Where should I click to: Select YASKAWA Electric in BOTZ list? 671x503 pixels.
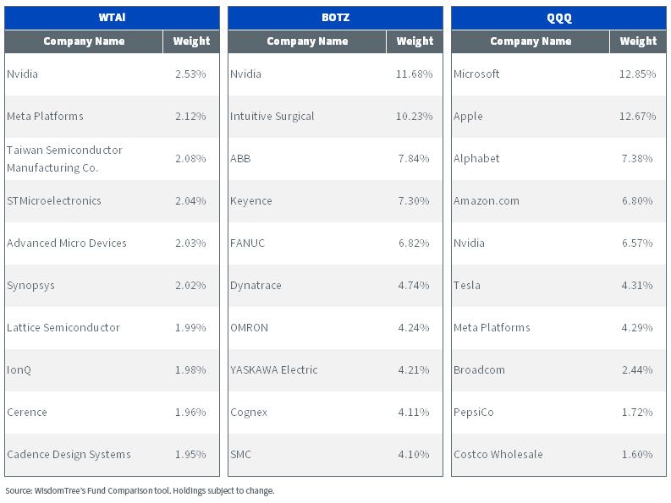pos(274,370)
